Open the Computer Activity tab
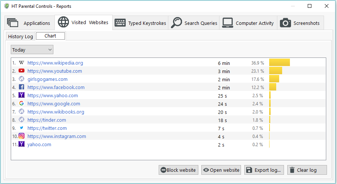337x184 pixels. click(248, 23)
